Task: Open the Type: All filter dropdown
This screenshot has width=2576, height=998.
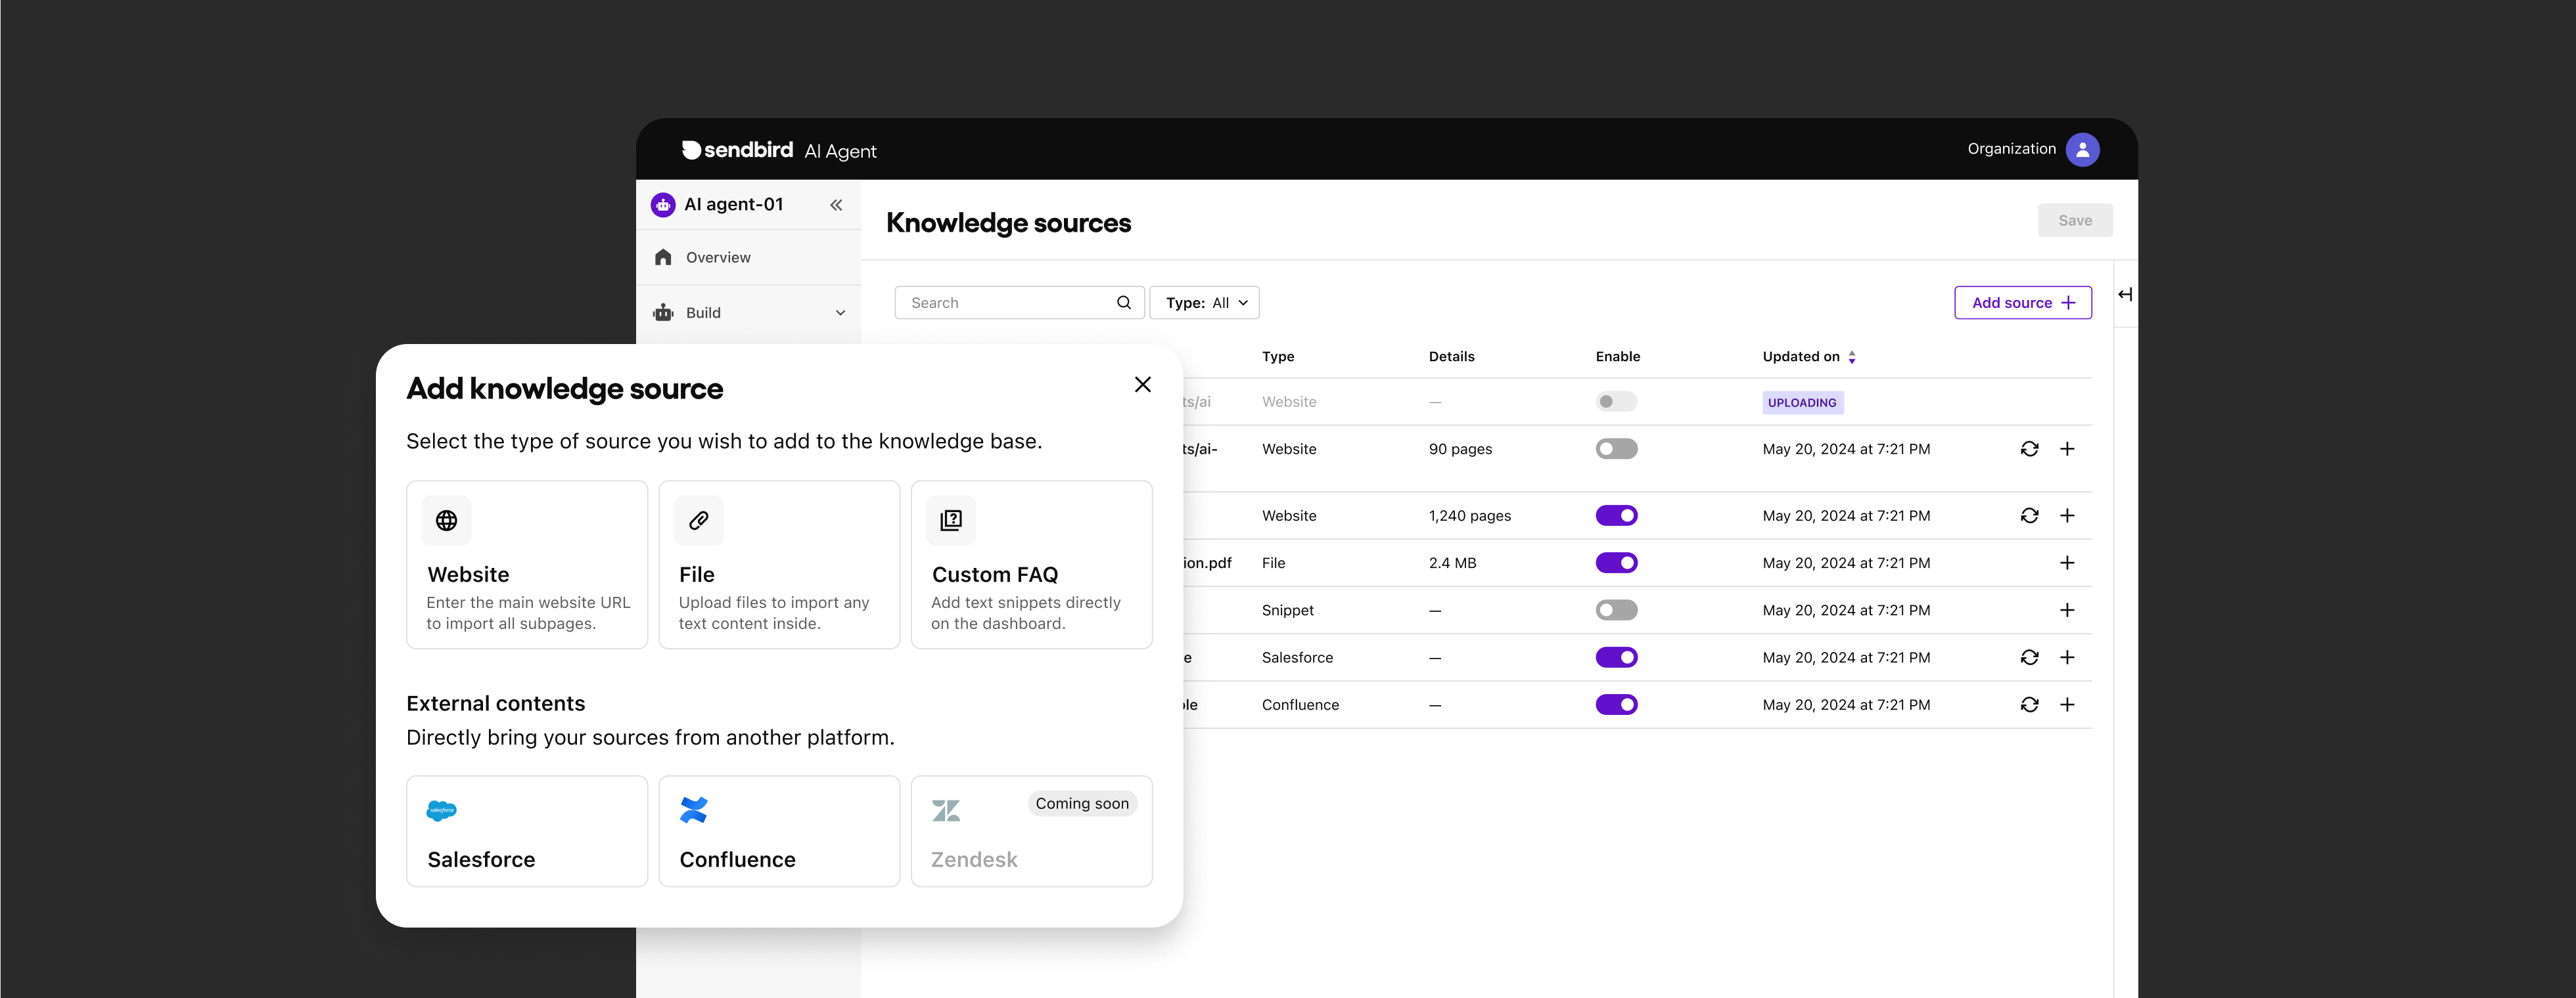Action: 1204,303
